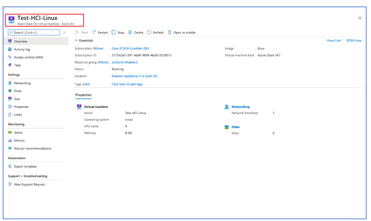Click the Locks padlock icon
The width and height of the screenshot is (371, 221).
click(10, 114)
